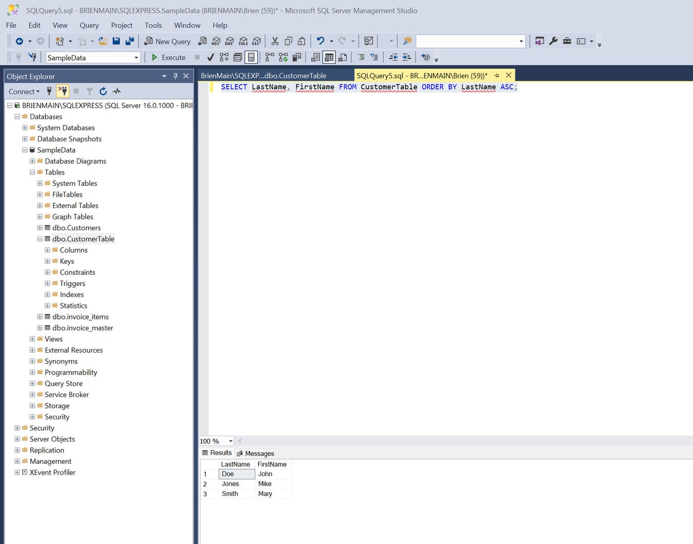Open the available databases dropdown showing SampleData
693x544 pixels.
[x=137, y=57]
